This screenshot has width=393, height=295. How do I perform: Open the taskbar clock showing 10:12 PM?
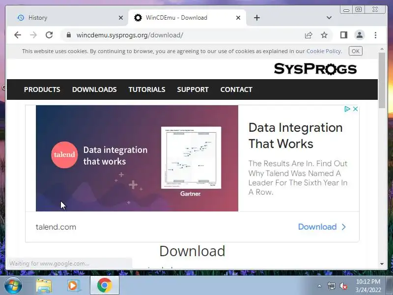[368, 286]
